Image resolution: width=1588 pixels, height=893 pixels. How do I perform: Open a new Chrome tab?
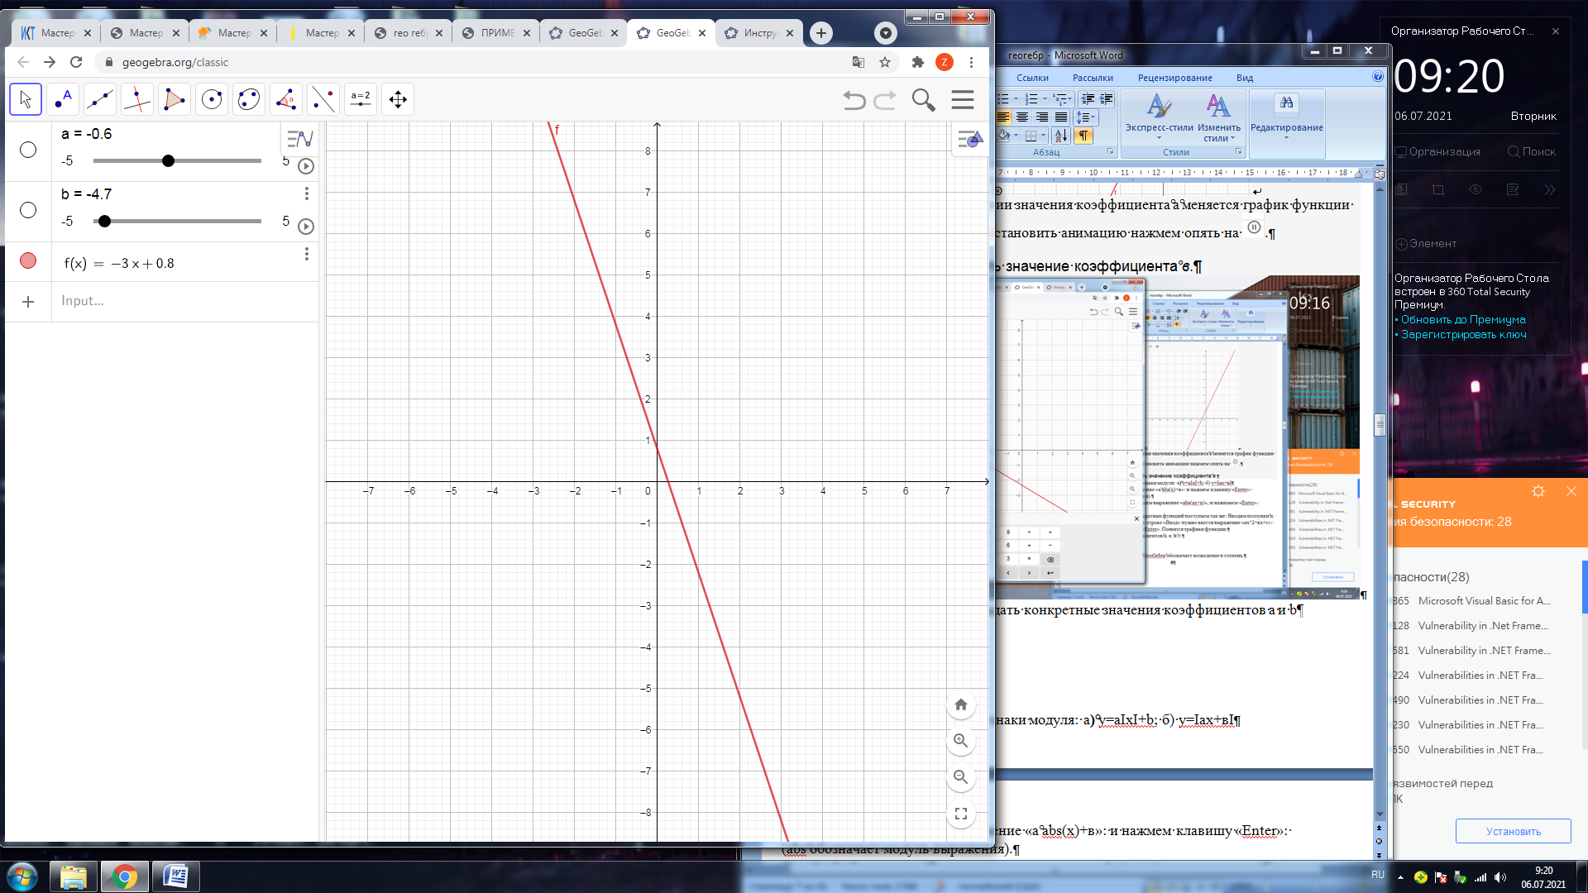pyautogui.click(x=820, y=33)
